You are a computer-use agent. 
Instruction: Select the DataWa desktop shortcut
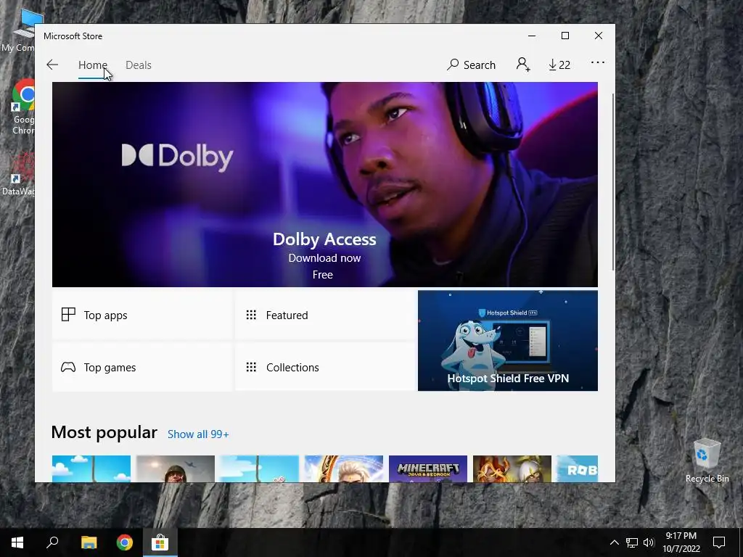(19, 173)
